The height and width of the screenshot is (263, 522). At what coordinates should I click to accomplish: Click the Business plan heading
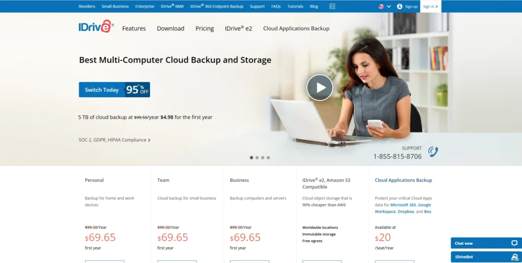point(240,180)
